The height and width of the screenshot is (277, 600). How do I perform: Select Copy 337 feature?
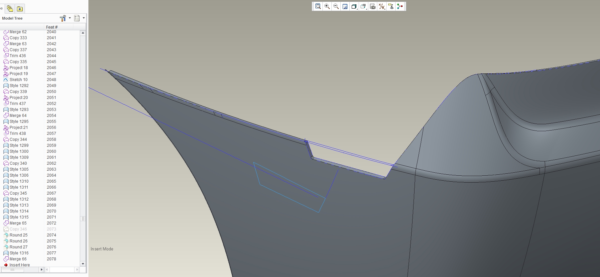18,50
